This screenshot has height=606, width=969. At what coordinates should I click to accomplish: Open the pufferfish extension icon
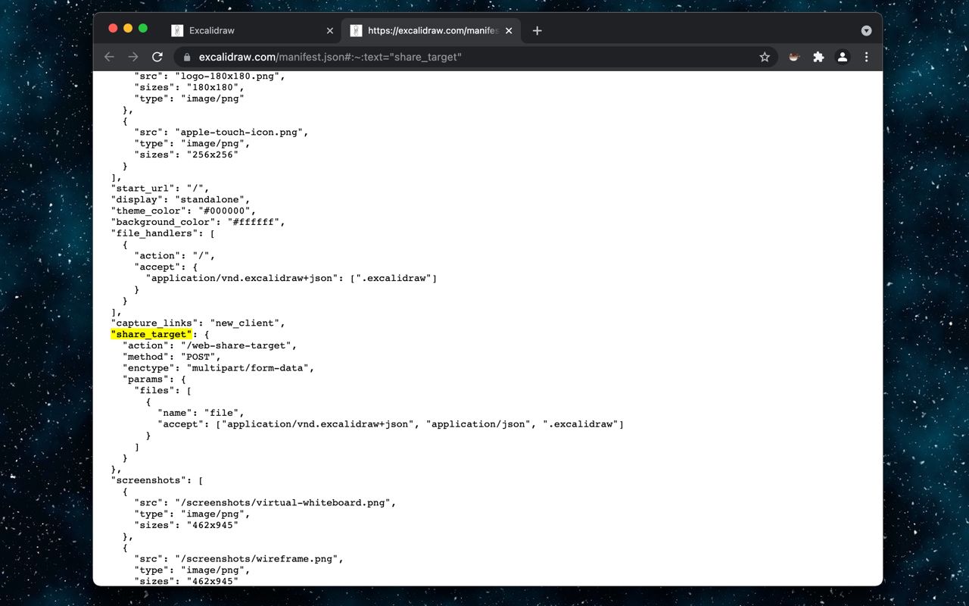tap(794, 57)
